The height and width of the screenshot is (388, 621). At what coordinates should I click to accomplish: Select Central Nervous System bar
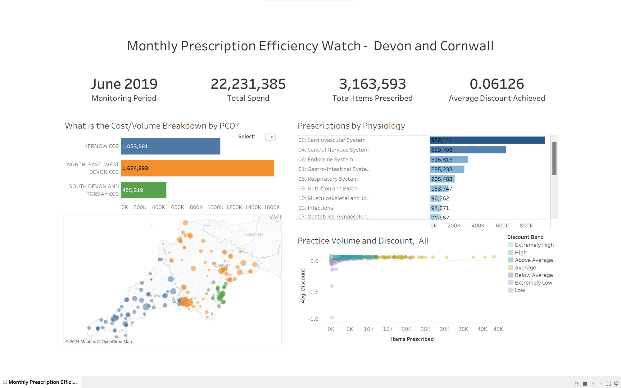pyautogui.click(x=468, y=150)
